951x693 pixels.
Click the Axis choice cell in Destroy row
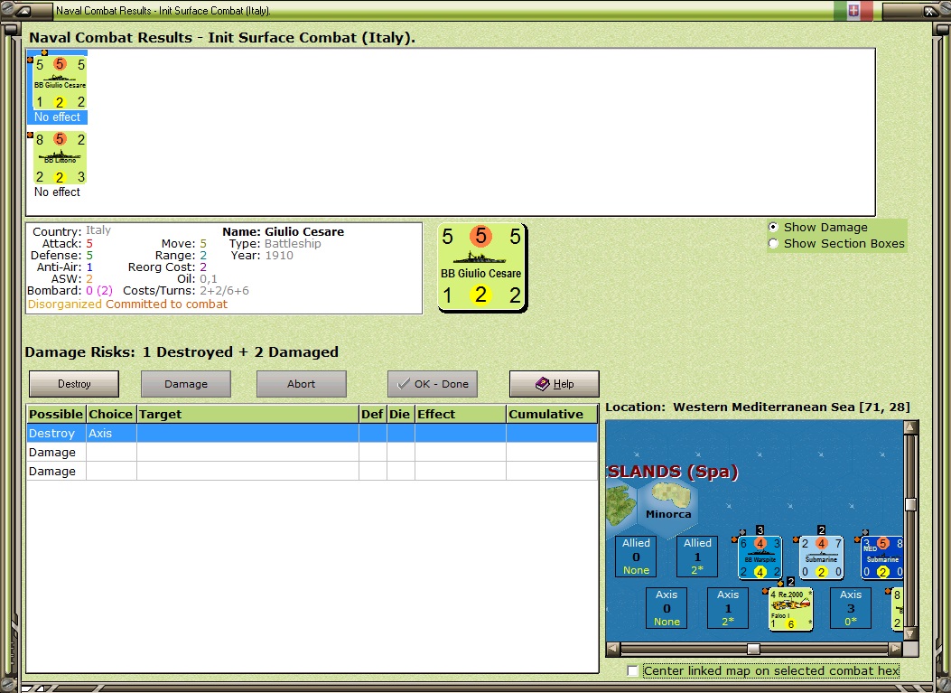(x=111, y=434)
